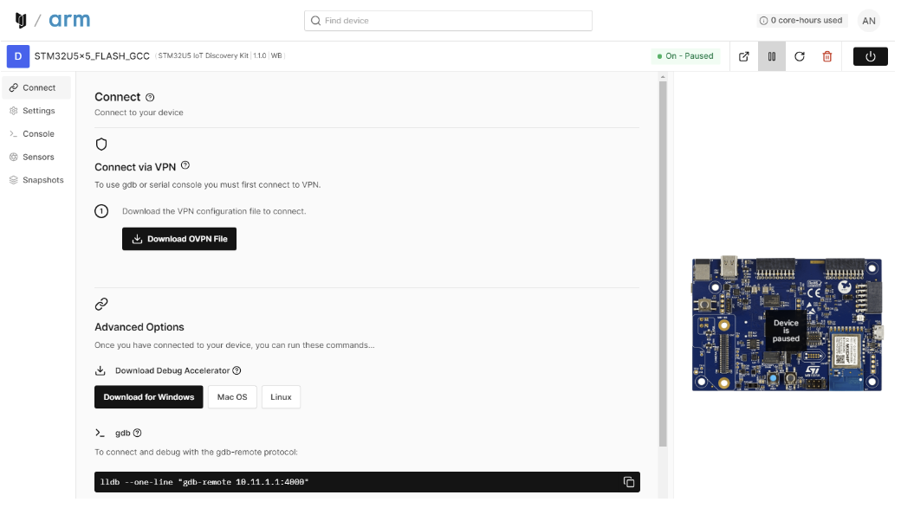Copy the lldb gdb-remote command
Viewport: 901px width, 508px height.
(629, 482)
